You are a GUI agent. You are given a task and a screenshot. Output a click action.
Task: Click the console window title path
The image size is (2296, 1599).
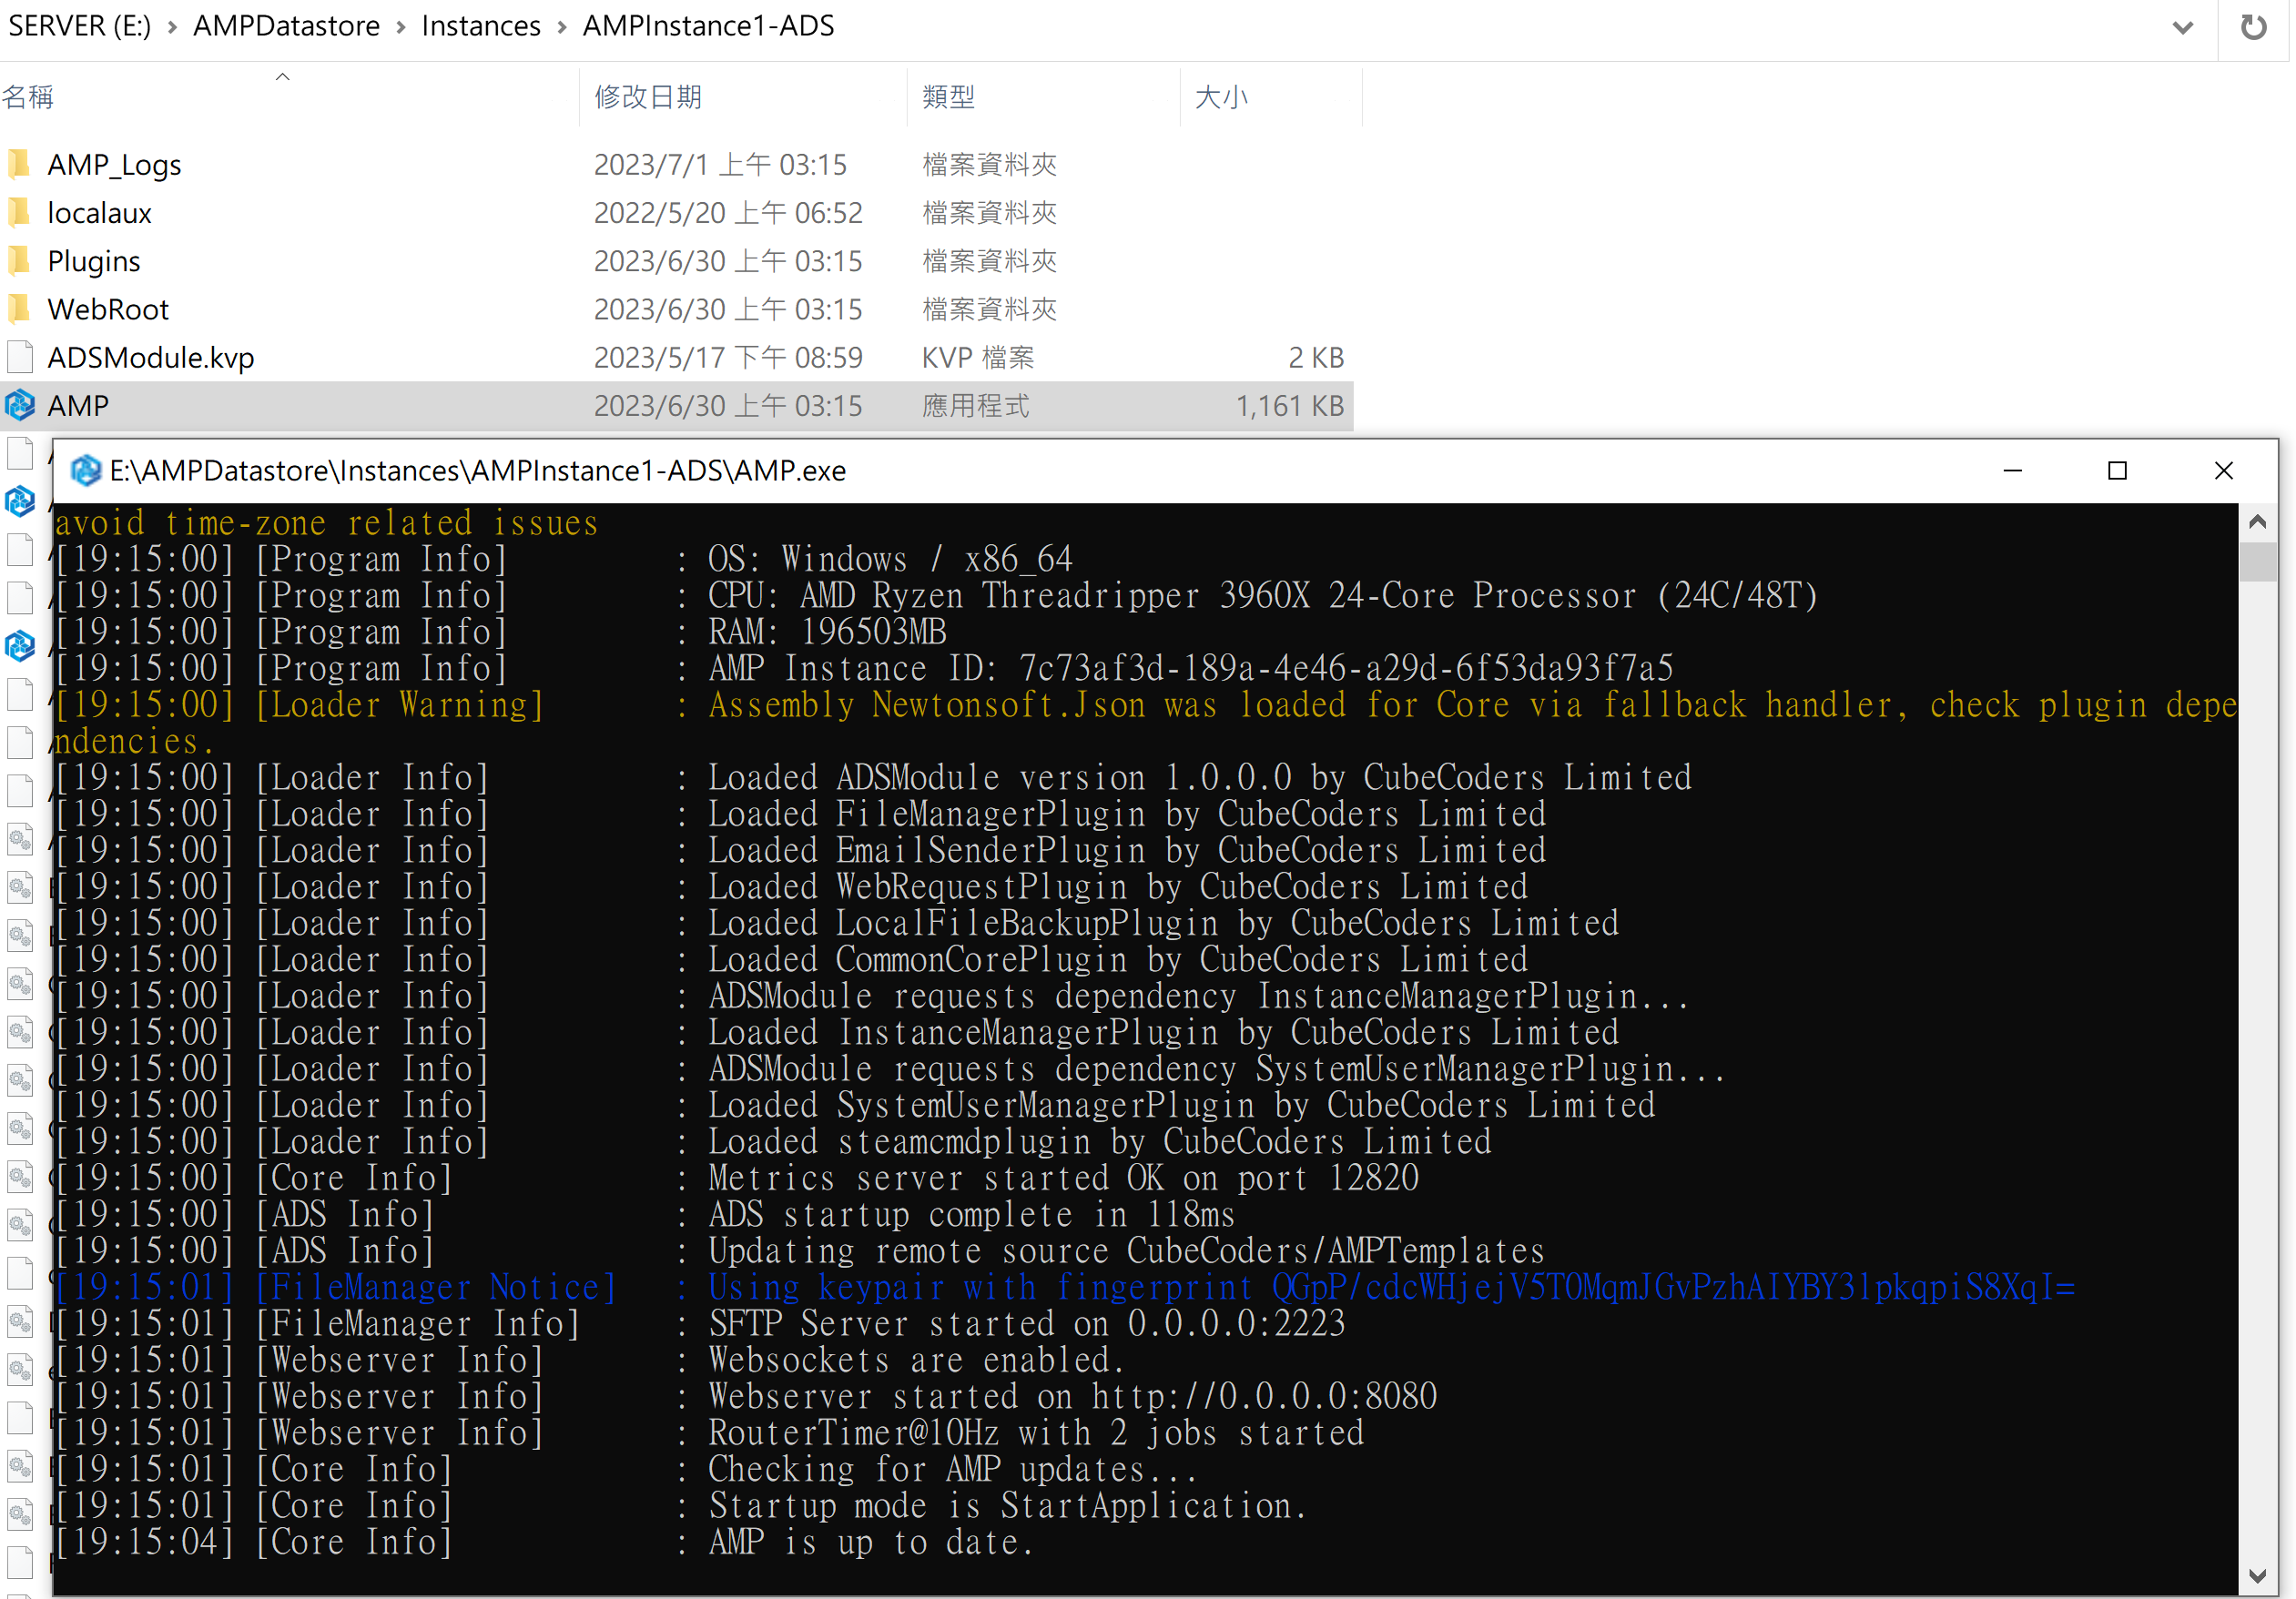[477, 470]
